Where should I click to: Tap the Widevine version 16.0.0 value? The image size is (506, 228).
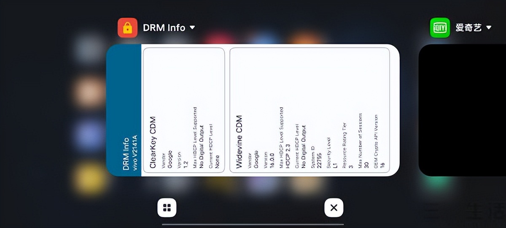tap(271, 161)
